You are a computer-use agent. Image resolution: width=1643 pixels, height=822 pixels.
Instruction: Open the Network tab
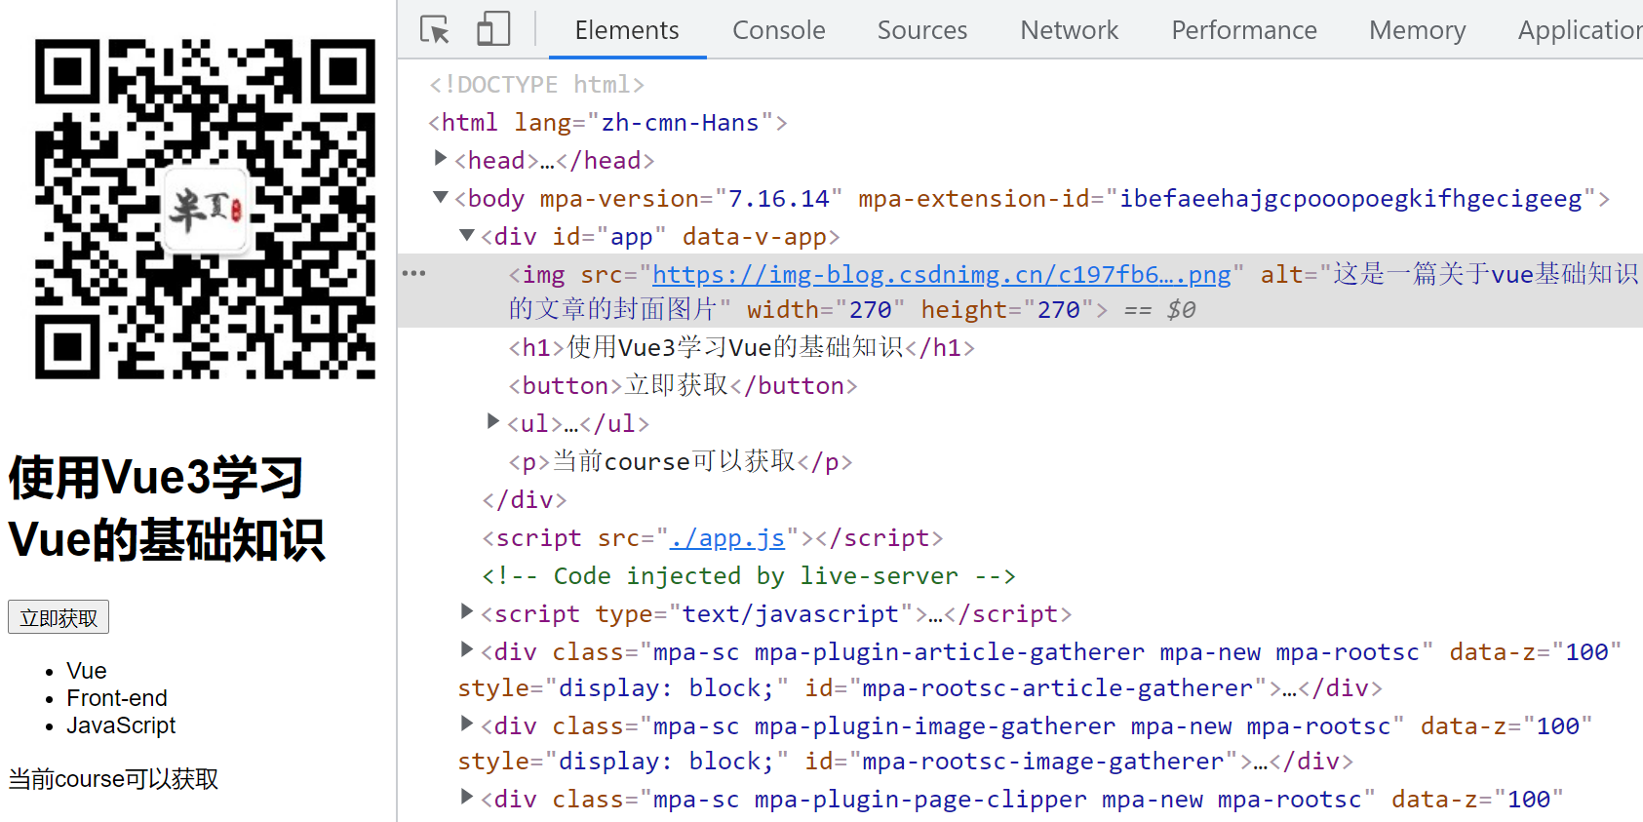tap(1069, 30)
